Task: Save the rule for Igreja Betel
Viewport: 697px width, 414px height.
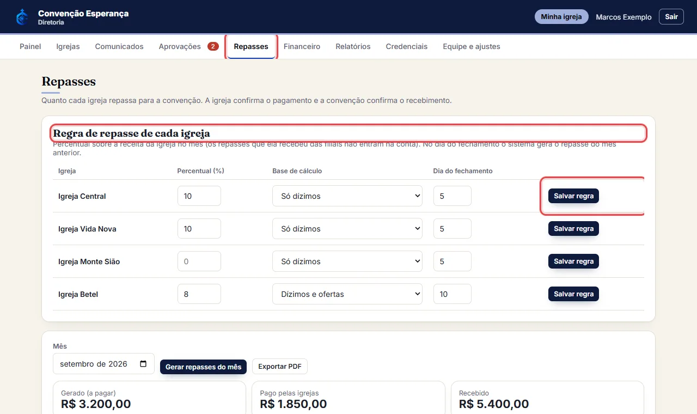Action: tap(573, 294)
